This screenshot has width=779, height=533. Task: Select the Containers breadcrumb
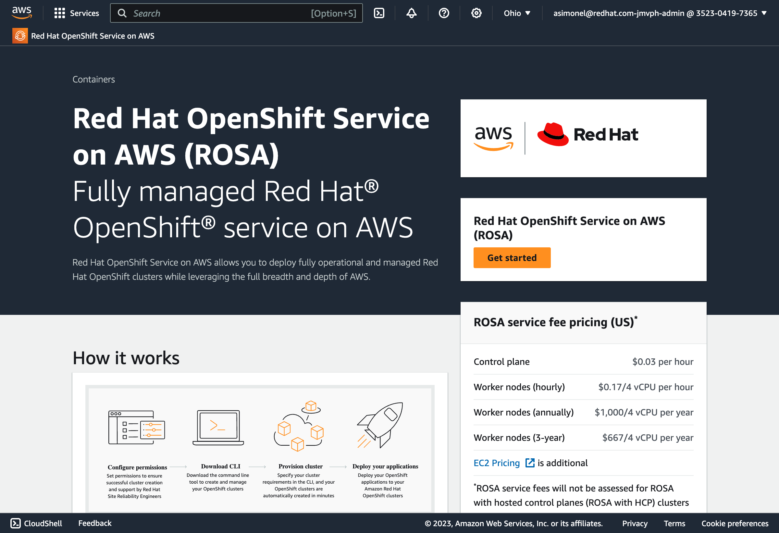pos(94,79)
